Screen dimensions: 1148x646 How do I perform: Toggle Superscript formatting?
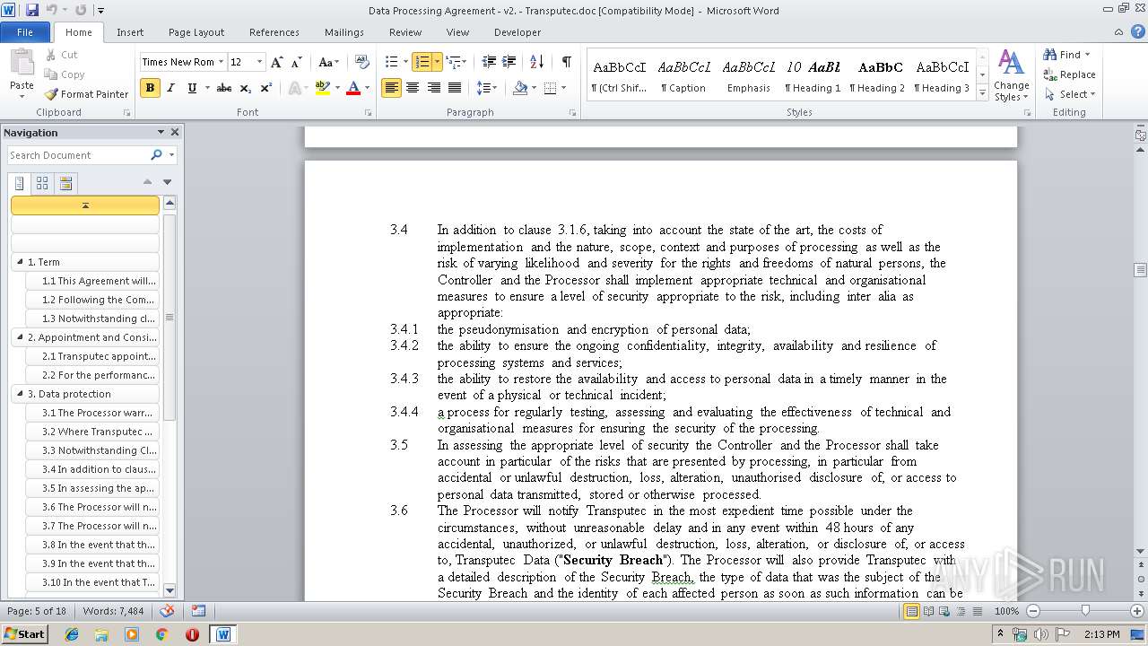pos(266,88)
